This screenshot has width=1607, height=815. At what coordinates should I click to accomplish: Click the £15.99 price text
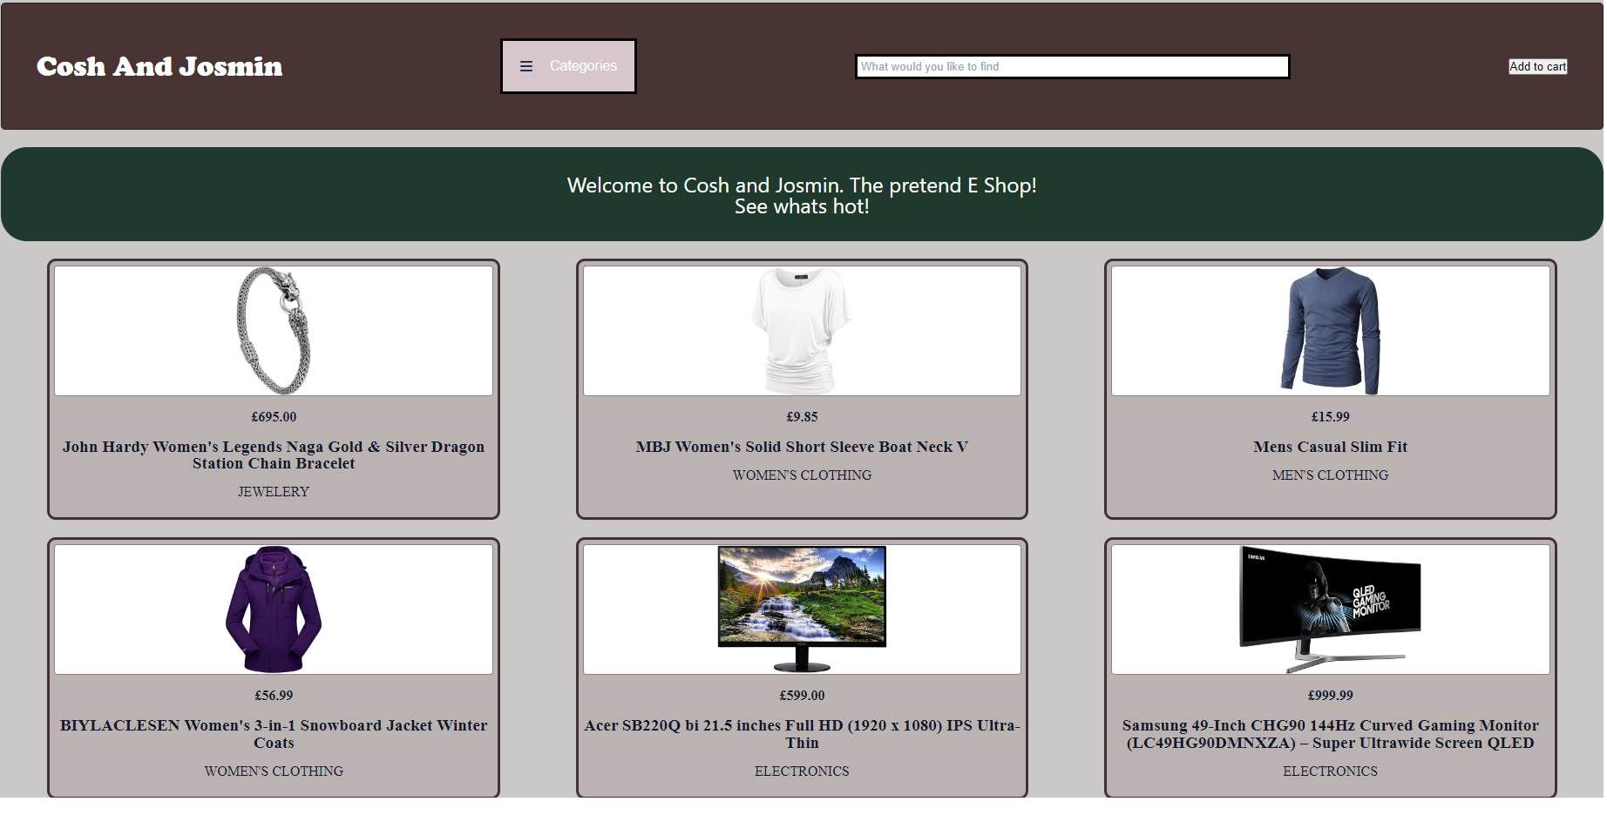pos(1331,417)
